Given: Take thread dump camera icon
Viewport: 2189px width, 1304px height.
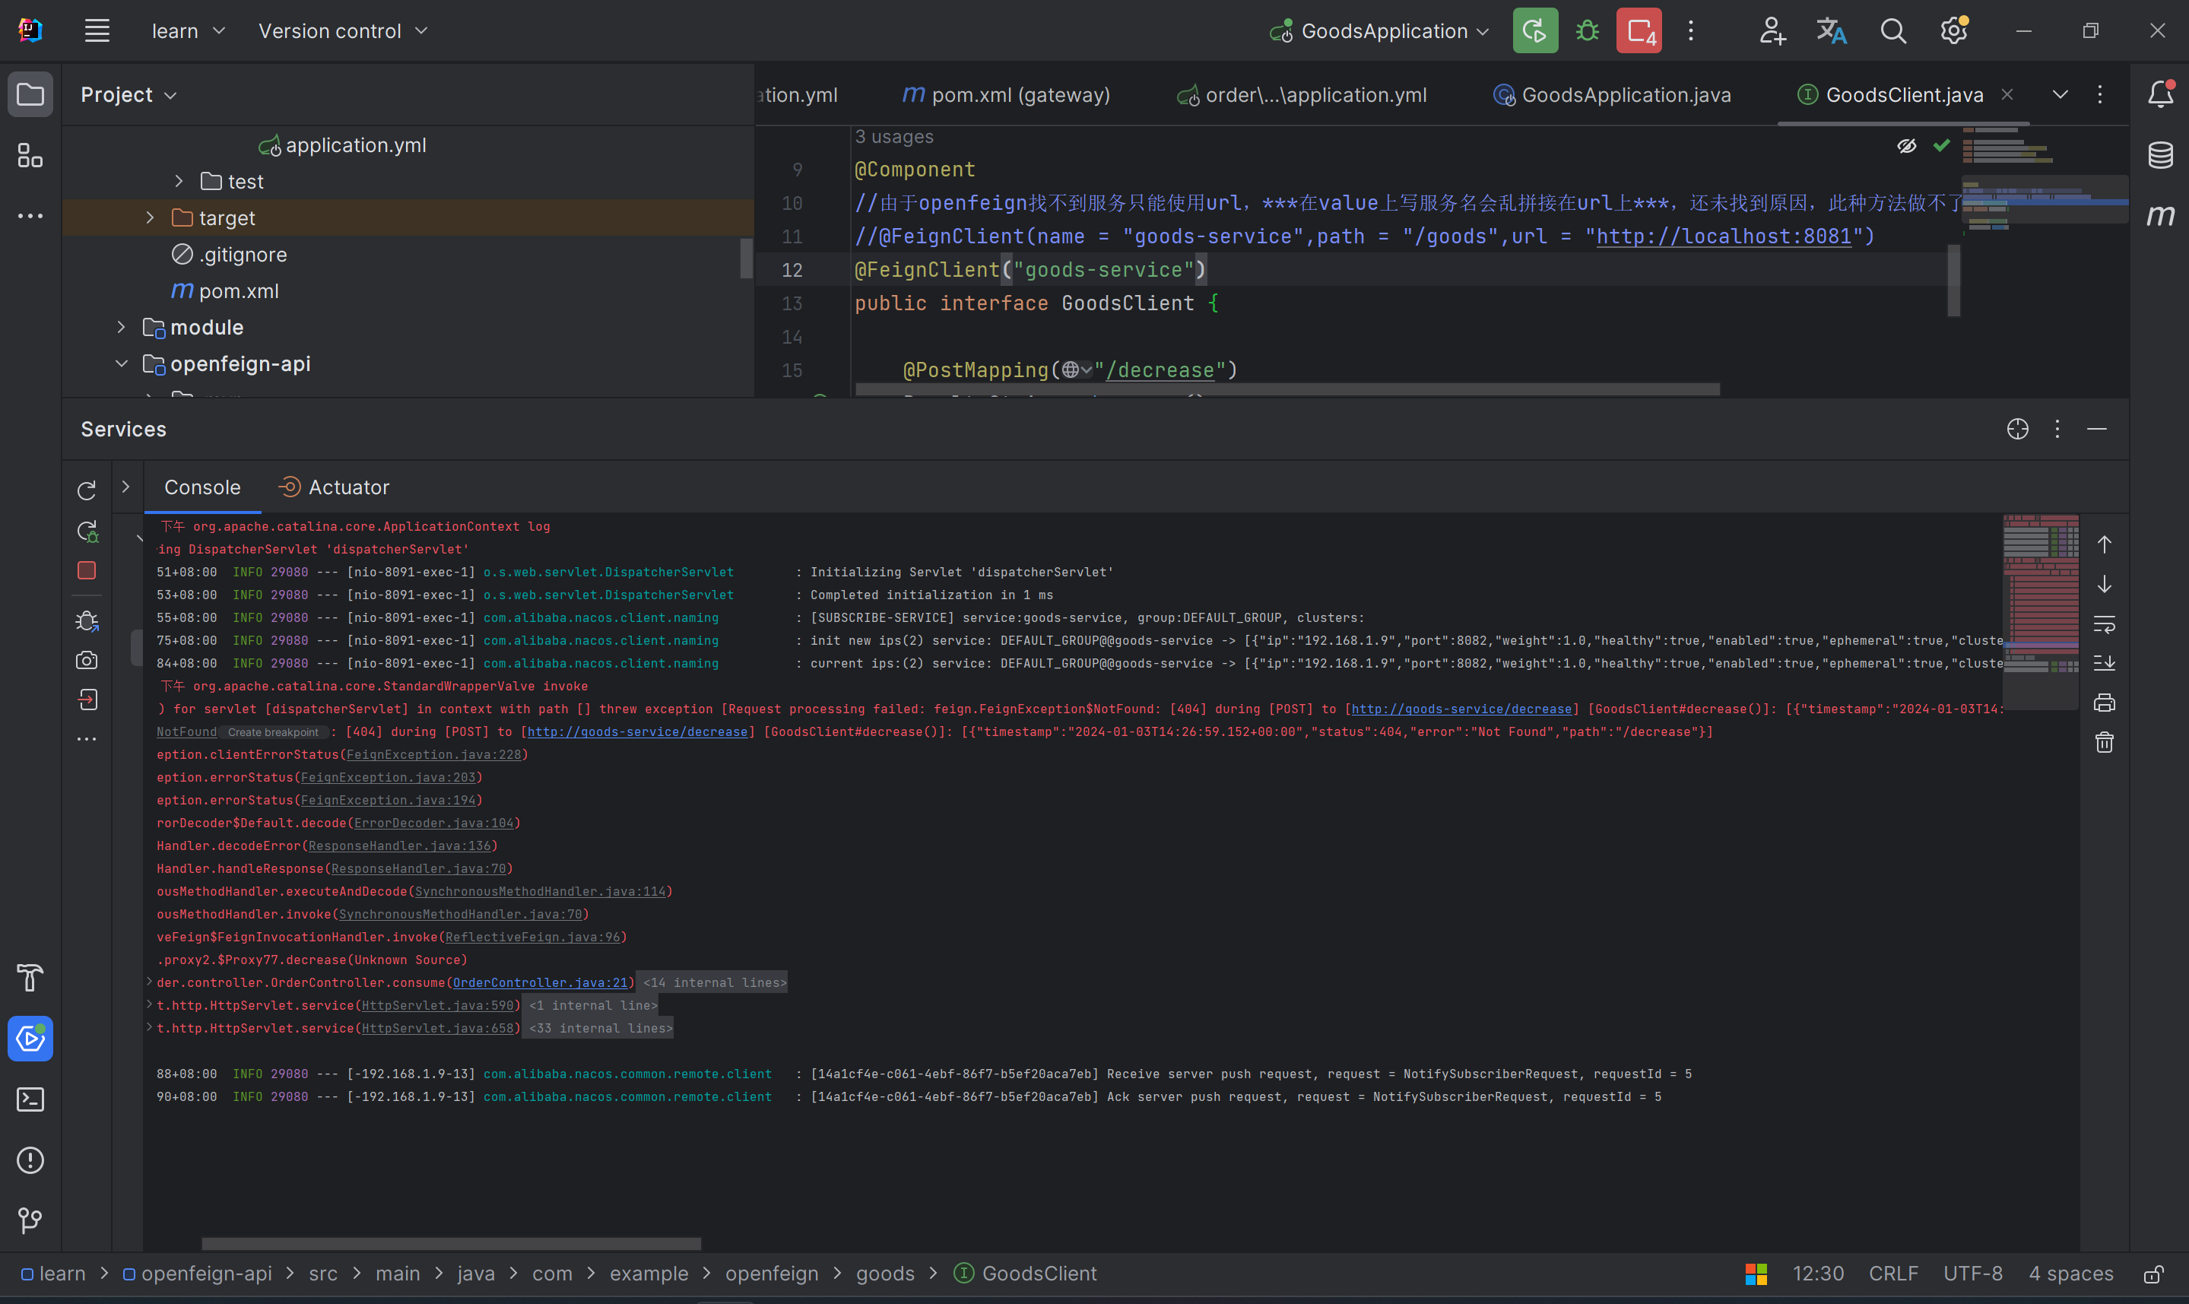Looking at the screenshot, I should pyautogui.click(x=86, y=660).
